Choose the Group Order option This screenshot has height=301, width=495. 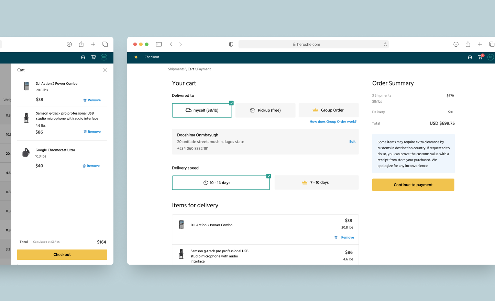tap(328, 110)
